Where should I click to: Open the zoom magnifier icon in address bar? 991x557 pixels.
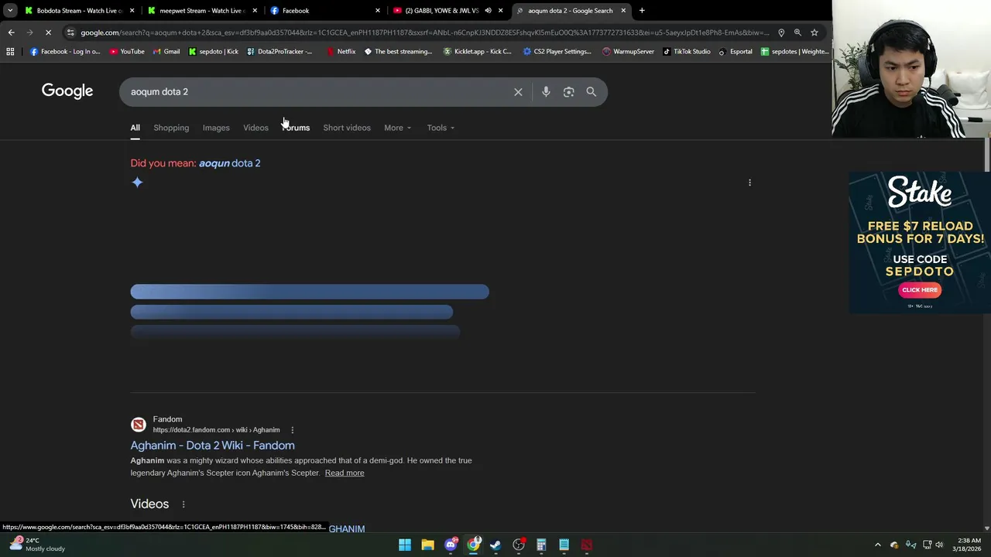point(797,32)
